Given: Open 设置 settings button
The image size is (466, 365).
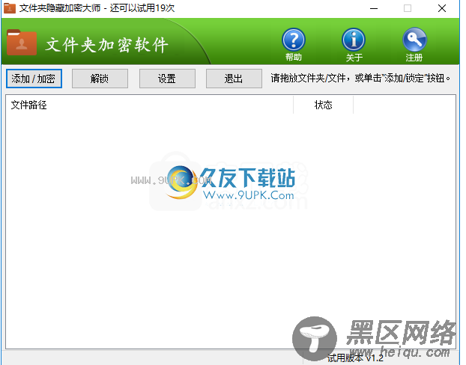Looking at the screenshot, I should tap(167, 79).
